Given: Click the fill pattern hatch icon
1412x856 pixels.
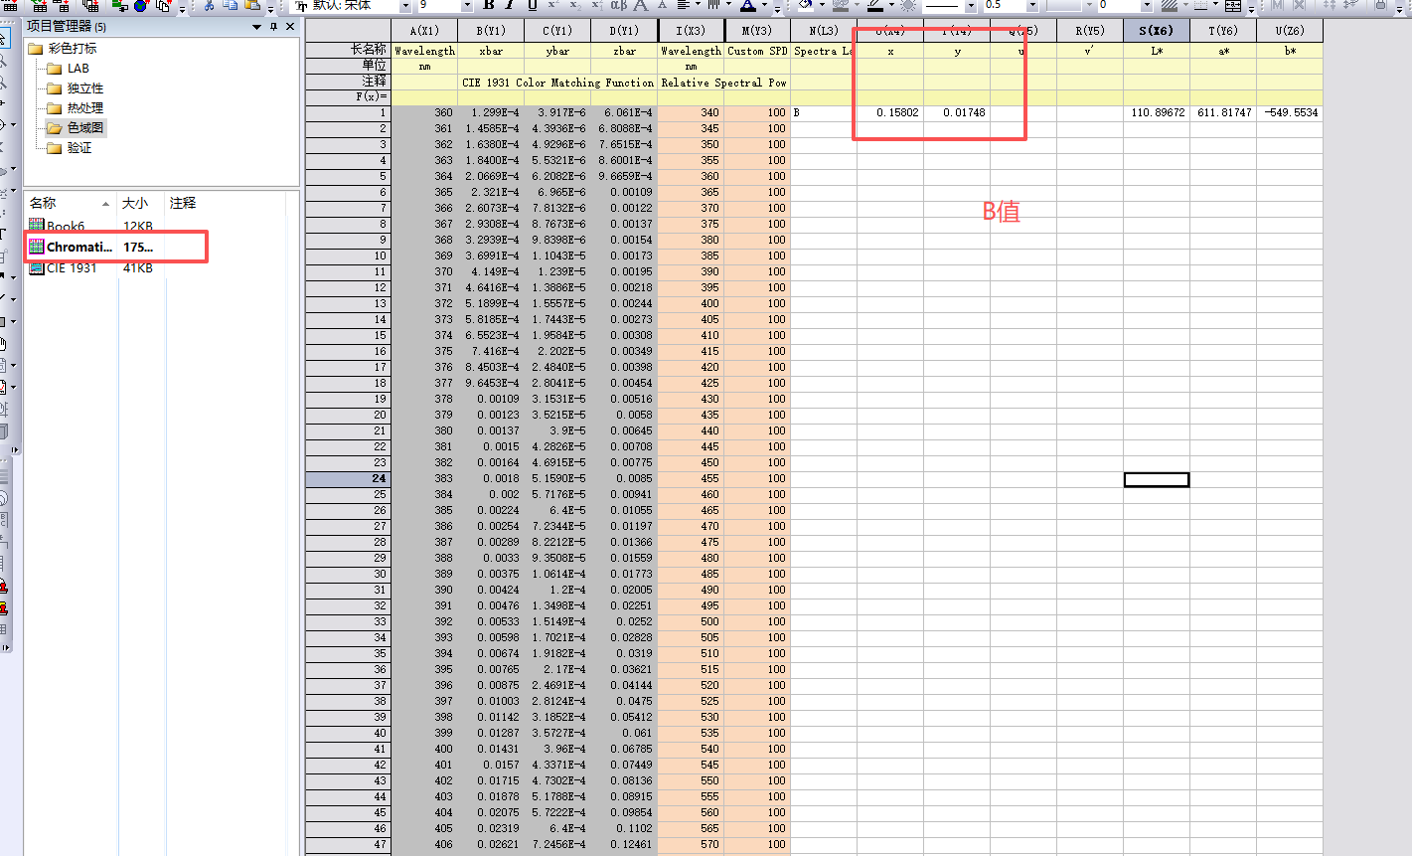Looking at the screenshot, I should pyautogui.click(x=1169, y=5).
